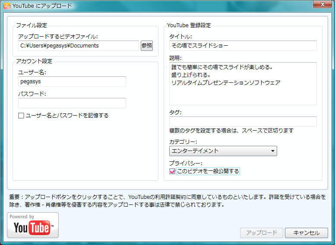Click the このビデオを一般公開する label text
Viewport: 335px width, 245px height.
pyautogui.click(x=208, y=171)
